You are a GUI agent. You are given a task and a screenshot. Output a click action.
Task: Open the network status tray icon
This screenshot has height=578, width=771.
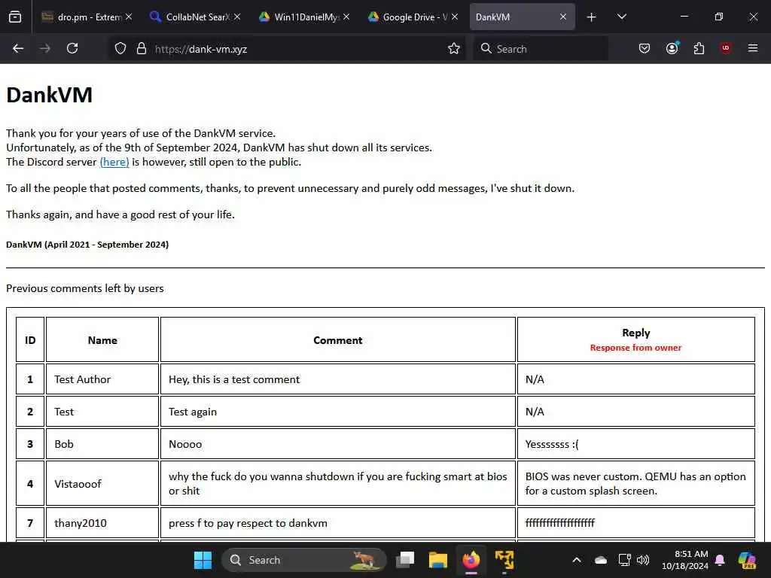(x=624, y=560)
